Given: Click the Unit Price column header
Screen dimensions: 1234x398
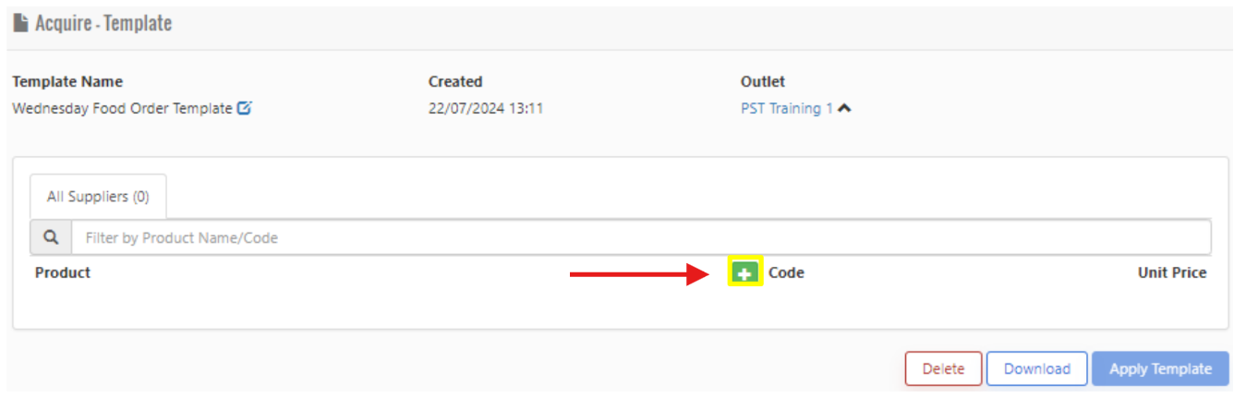Looking at the screenshot, I should 1172,272.
